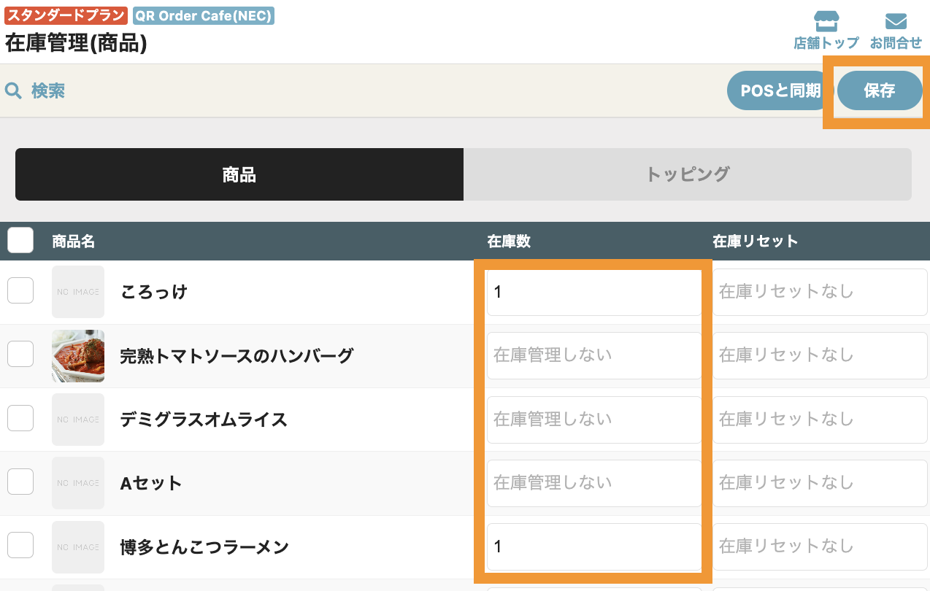
Task: Open the contact envelope icon
Action: pos(896,21)
